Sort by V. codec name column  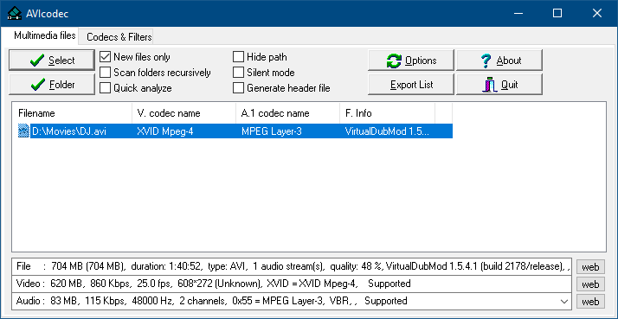coord(184,113)
